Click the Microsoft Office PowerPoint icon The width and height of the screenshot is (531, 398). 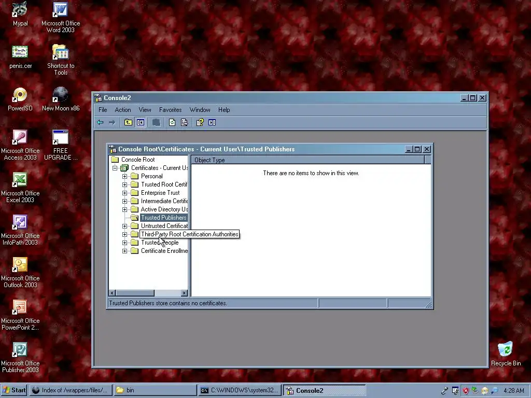20,315
